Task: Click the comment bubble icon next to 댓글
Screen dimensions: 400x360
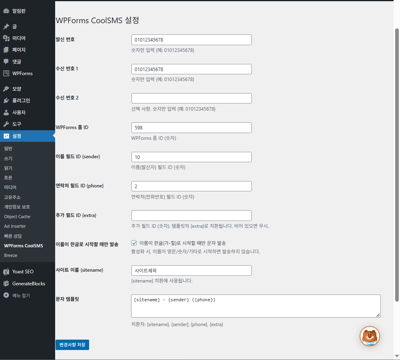Action: (6, 62)
